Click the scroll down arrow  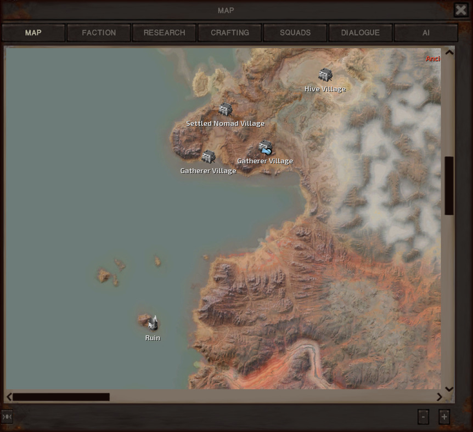(x=449, y=389)
